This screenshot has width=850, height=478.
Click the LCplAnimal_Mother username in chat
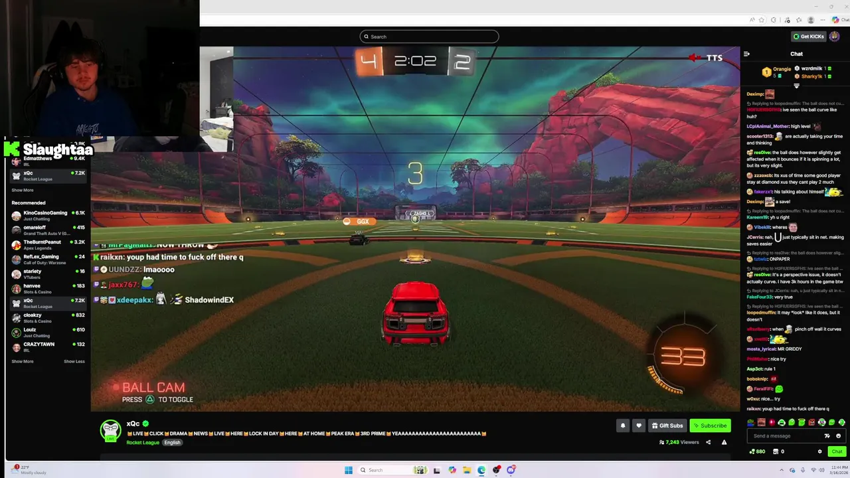[768, 126]
